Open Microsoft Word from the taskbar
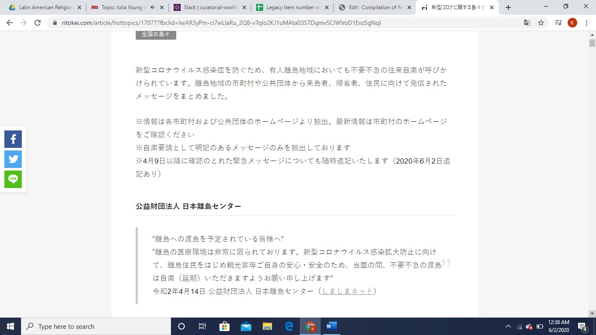Image resolution: width=596 pixels, height=335 pixels. 332,326
